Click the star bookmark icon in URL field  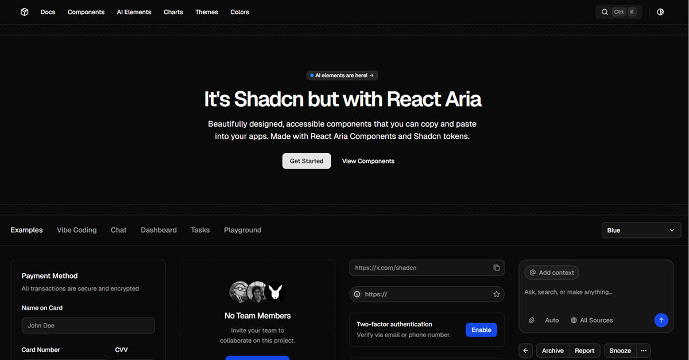tap(496, 294)
